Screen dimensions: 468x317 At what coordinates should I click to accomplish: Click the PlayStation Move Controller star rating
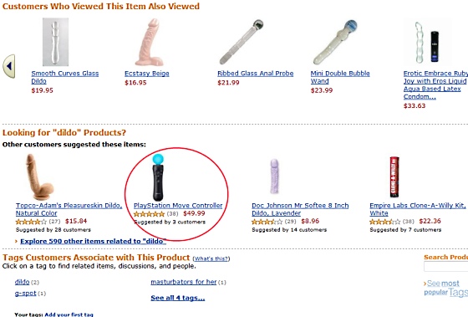point(149,214)
